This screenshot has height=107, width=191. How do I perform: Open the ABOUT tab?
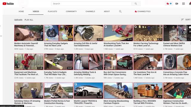click(x=107, y=11)
